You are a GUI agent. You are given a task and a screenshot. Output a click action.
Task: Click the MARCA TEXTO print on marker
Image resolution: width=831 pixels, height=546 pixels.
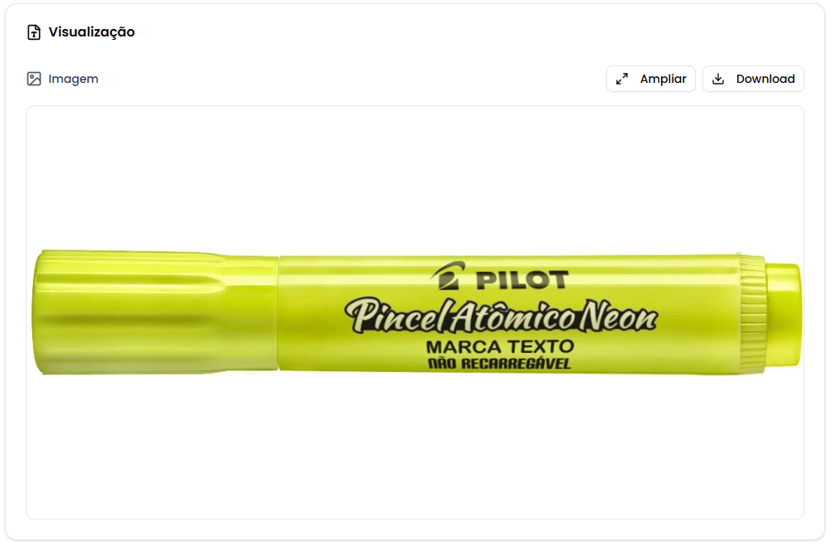(x=500, y=347)
